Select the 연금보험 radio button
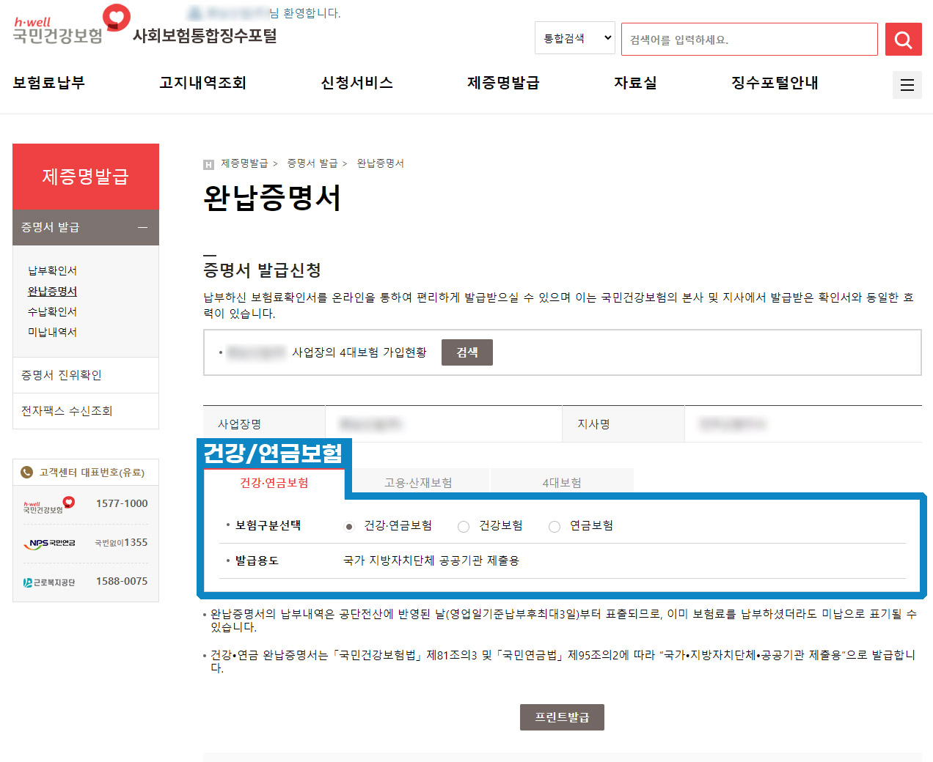 555,526
